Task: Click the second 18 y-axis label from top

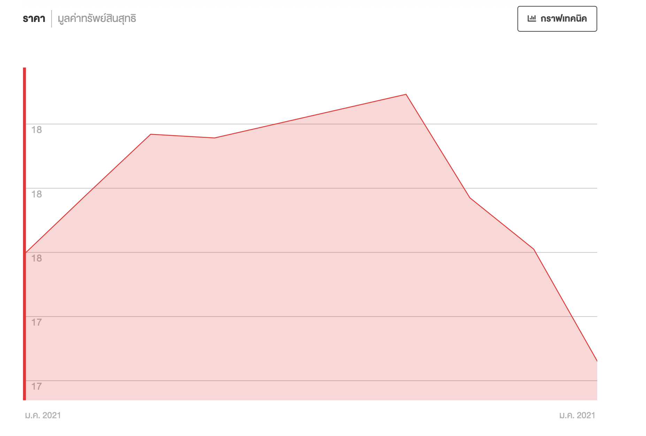Action: tap(37, 194)
